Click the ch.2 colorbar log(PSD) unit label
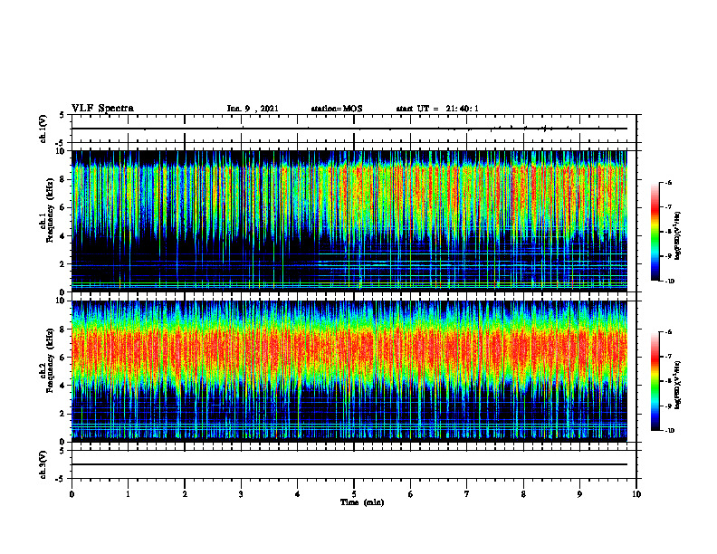 (x=678, y=385)
